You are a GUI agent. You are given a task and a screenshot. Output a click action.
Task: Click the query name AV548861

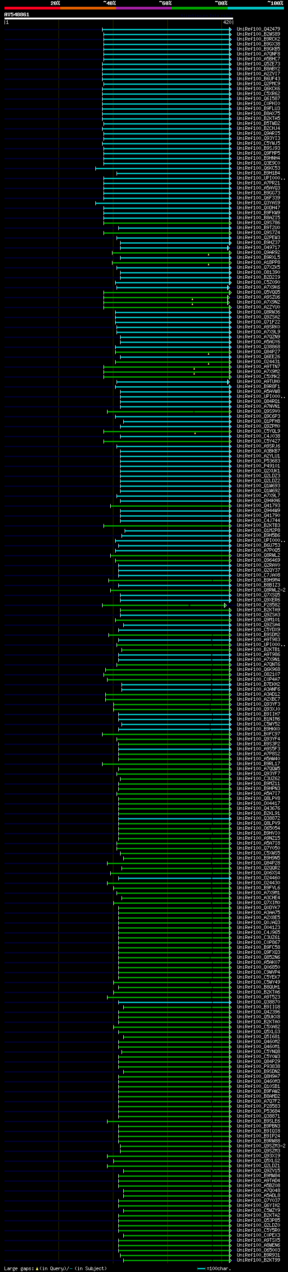click(x=17, y=15)
